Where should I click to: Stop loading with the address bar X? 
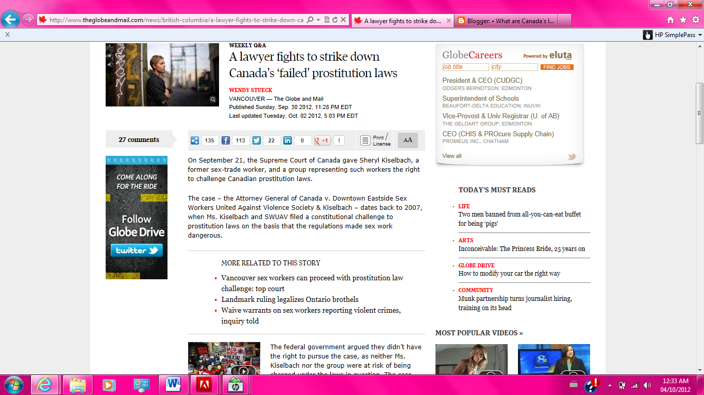[343, 20]
